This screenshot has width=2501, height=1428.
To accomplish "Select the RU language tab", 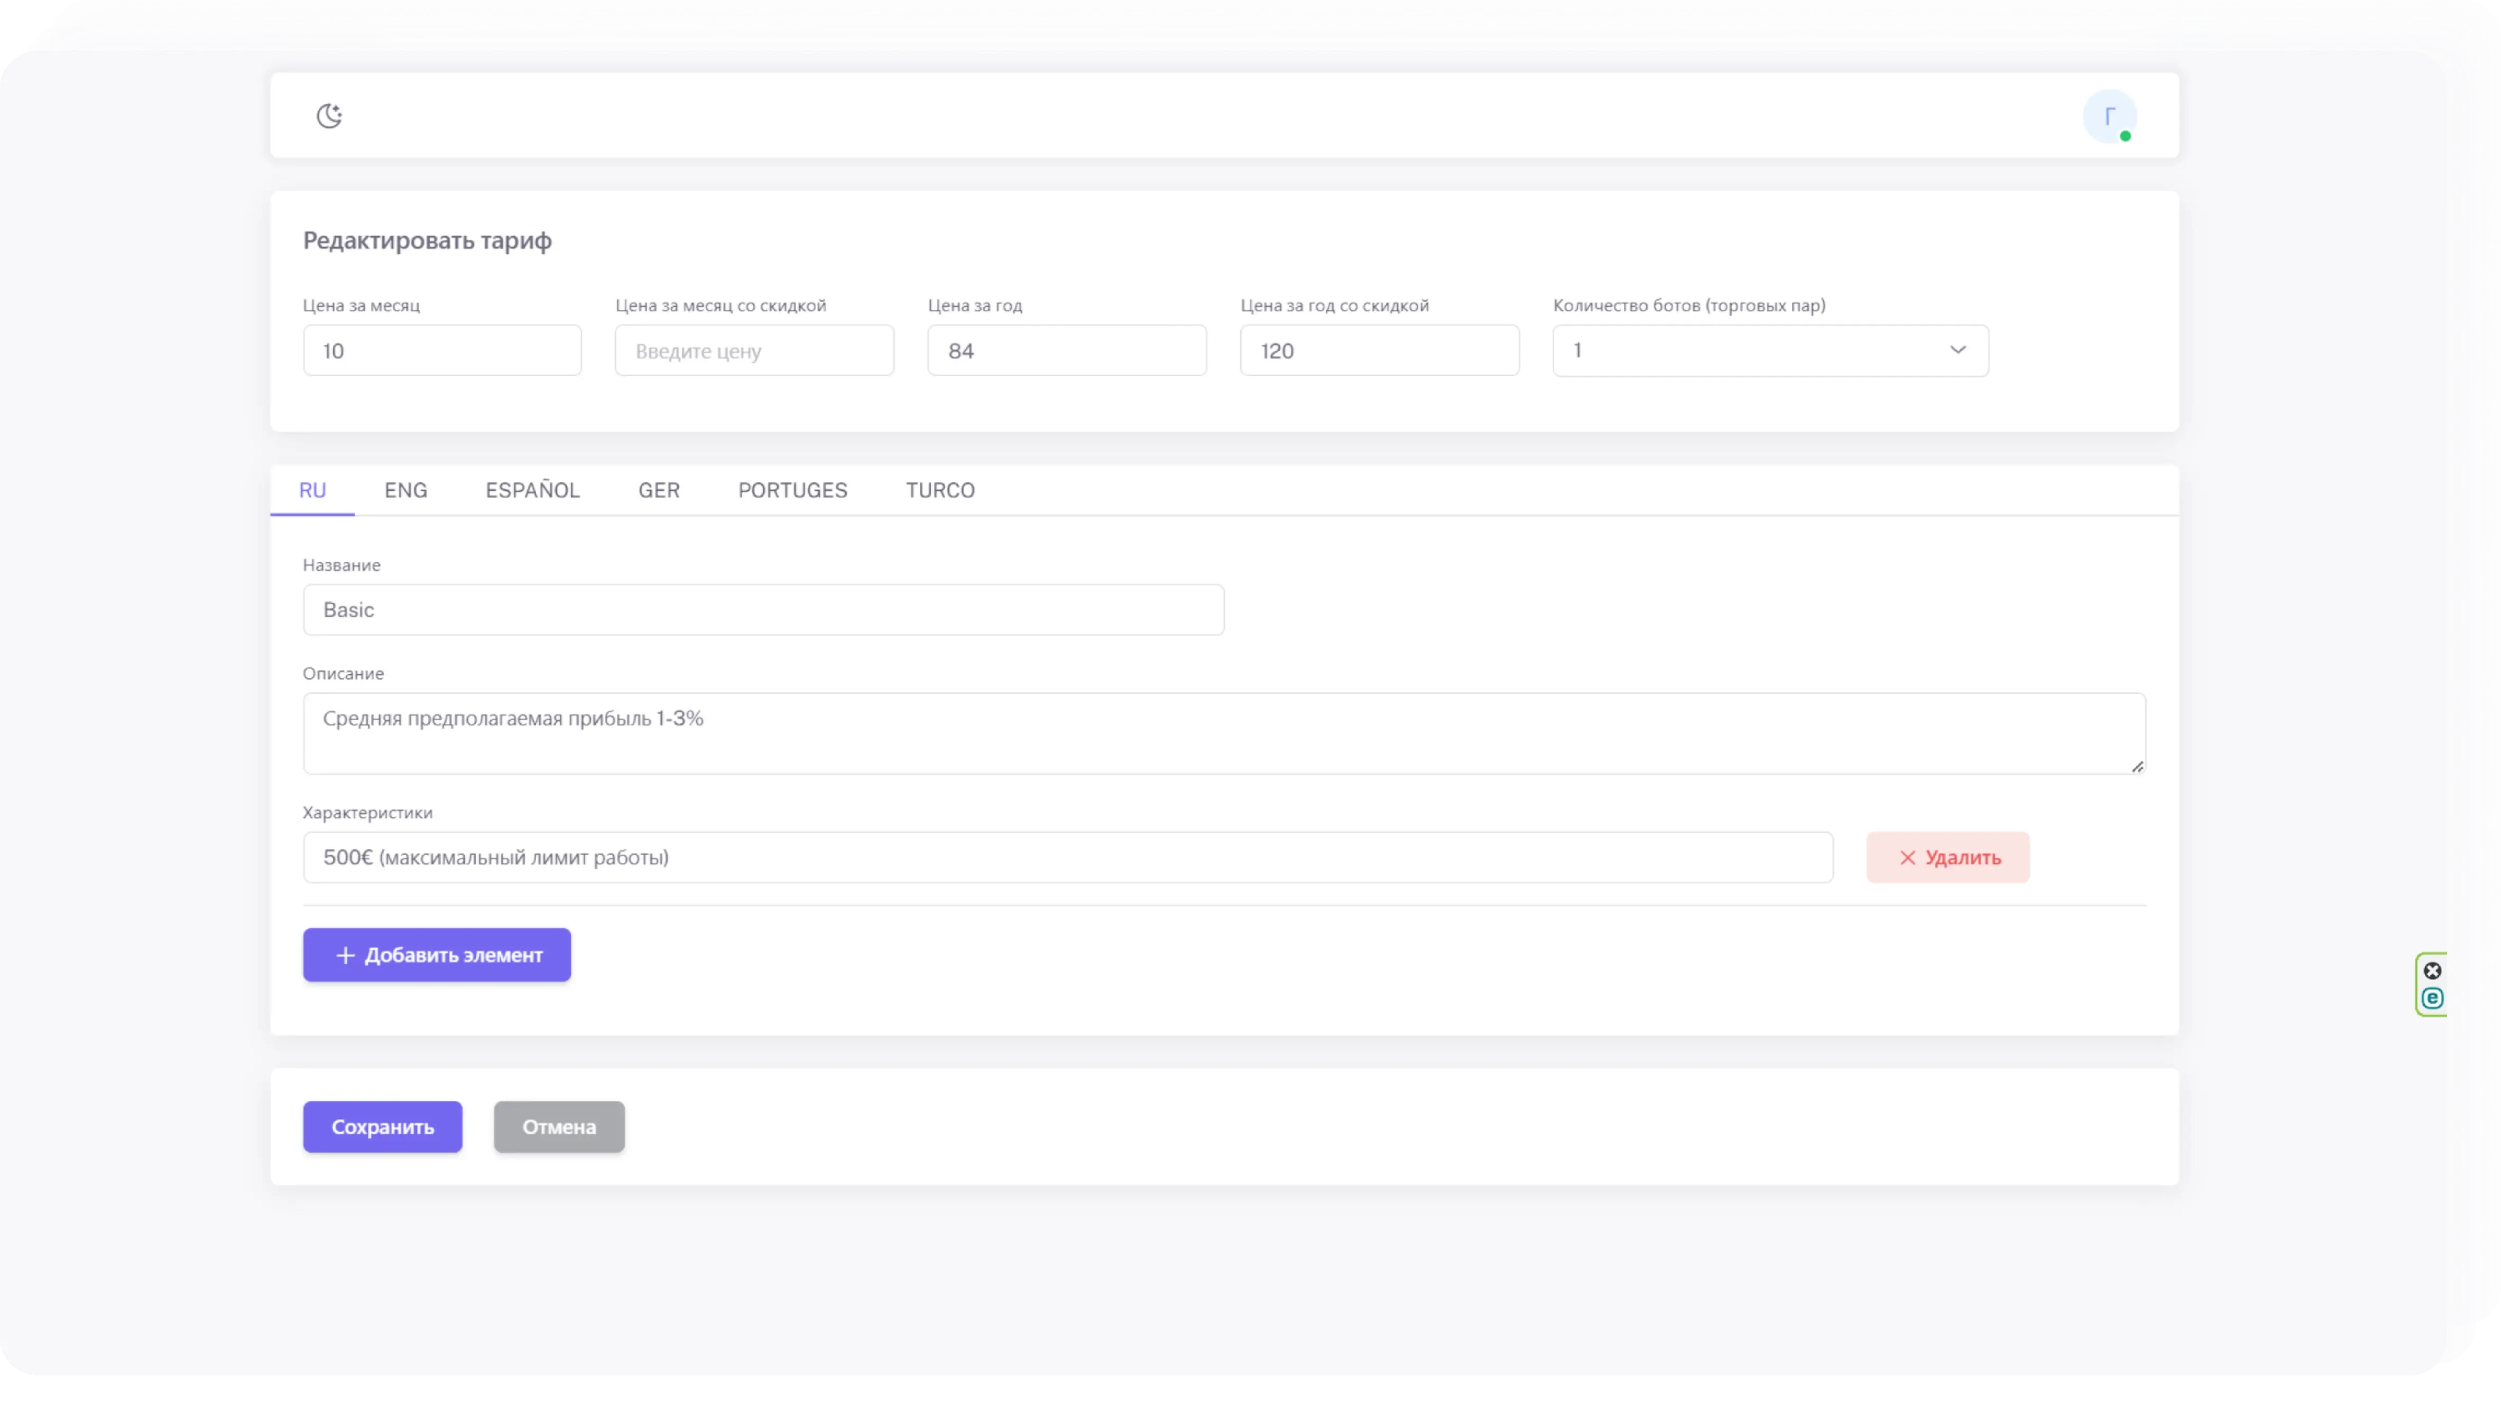I will (x=312, y=489).
